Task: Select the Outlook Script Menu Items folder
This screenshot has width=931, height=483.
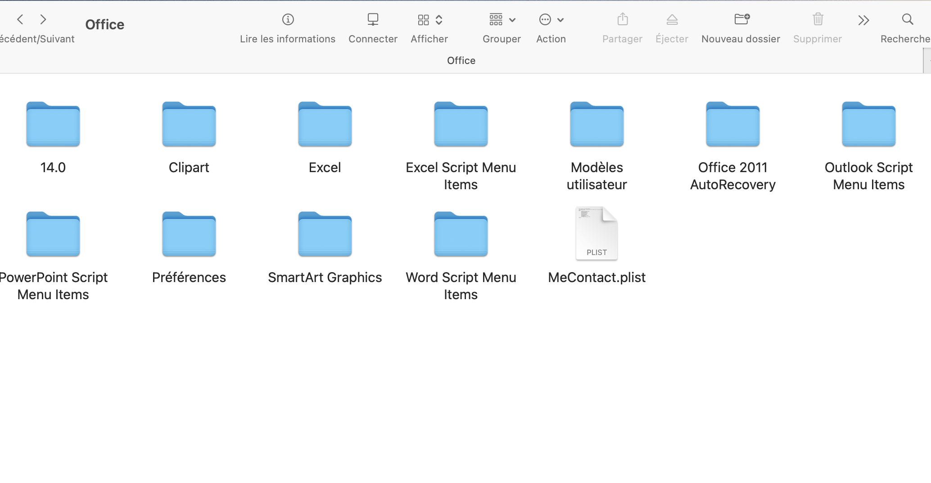Action: pyautogui.click(x=869, y=124)
